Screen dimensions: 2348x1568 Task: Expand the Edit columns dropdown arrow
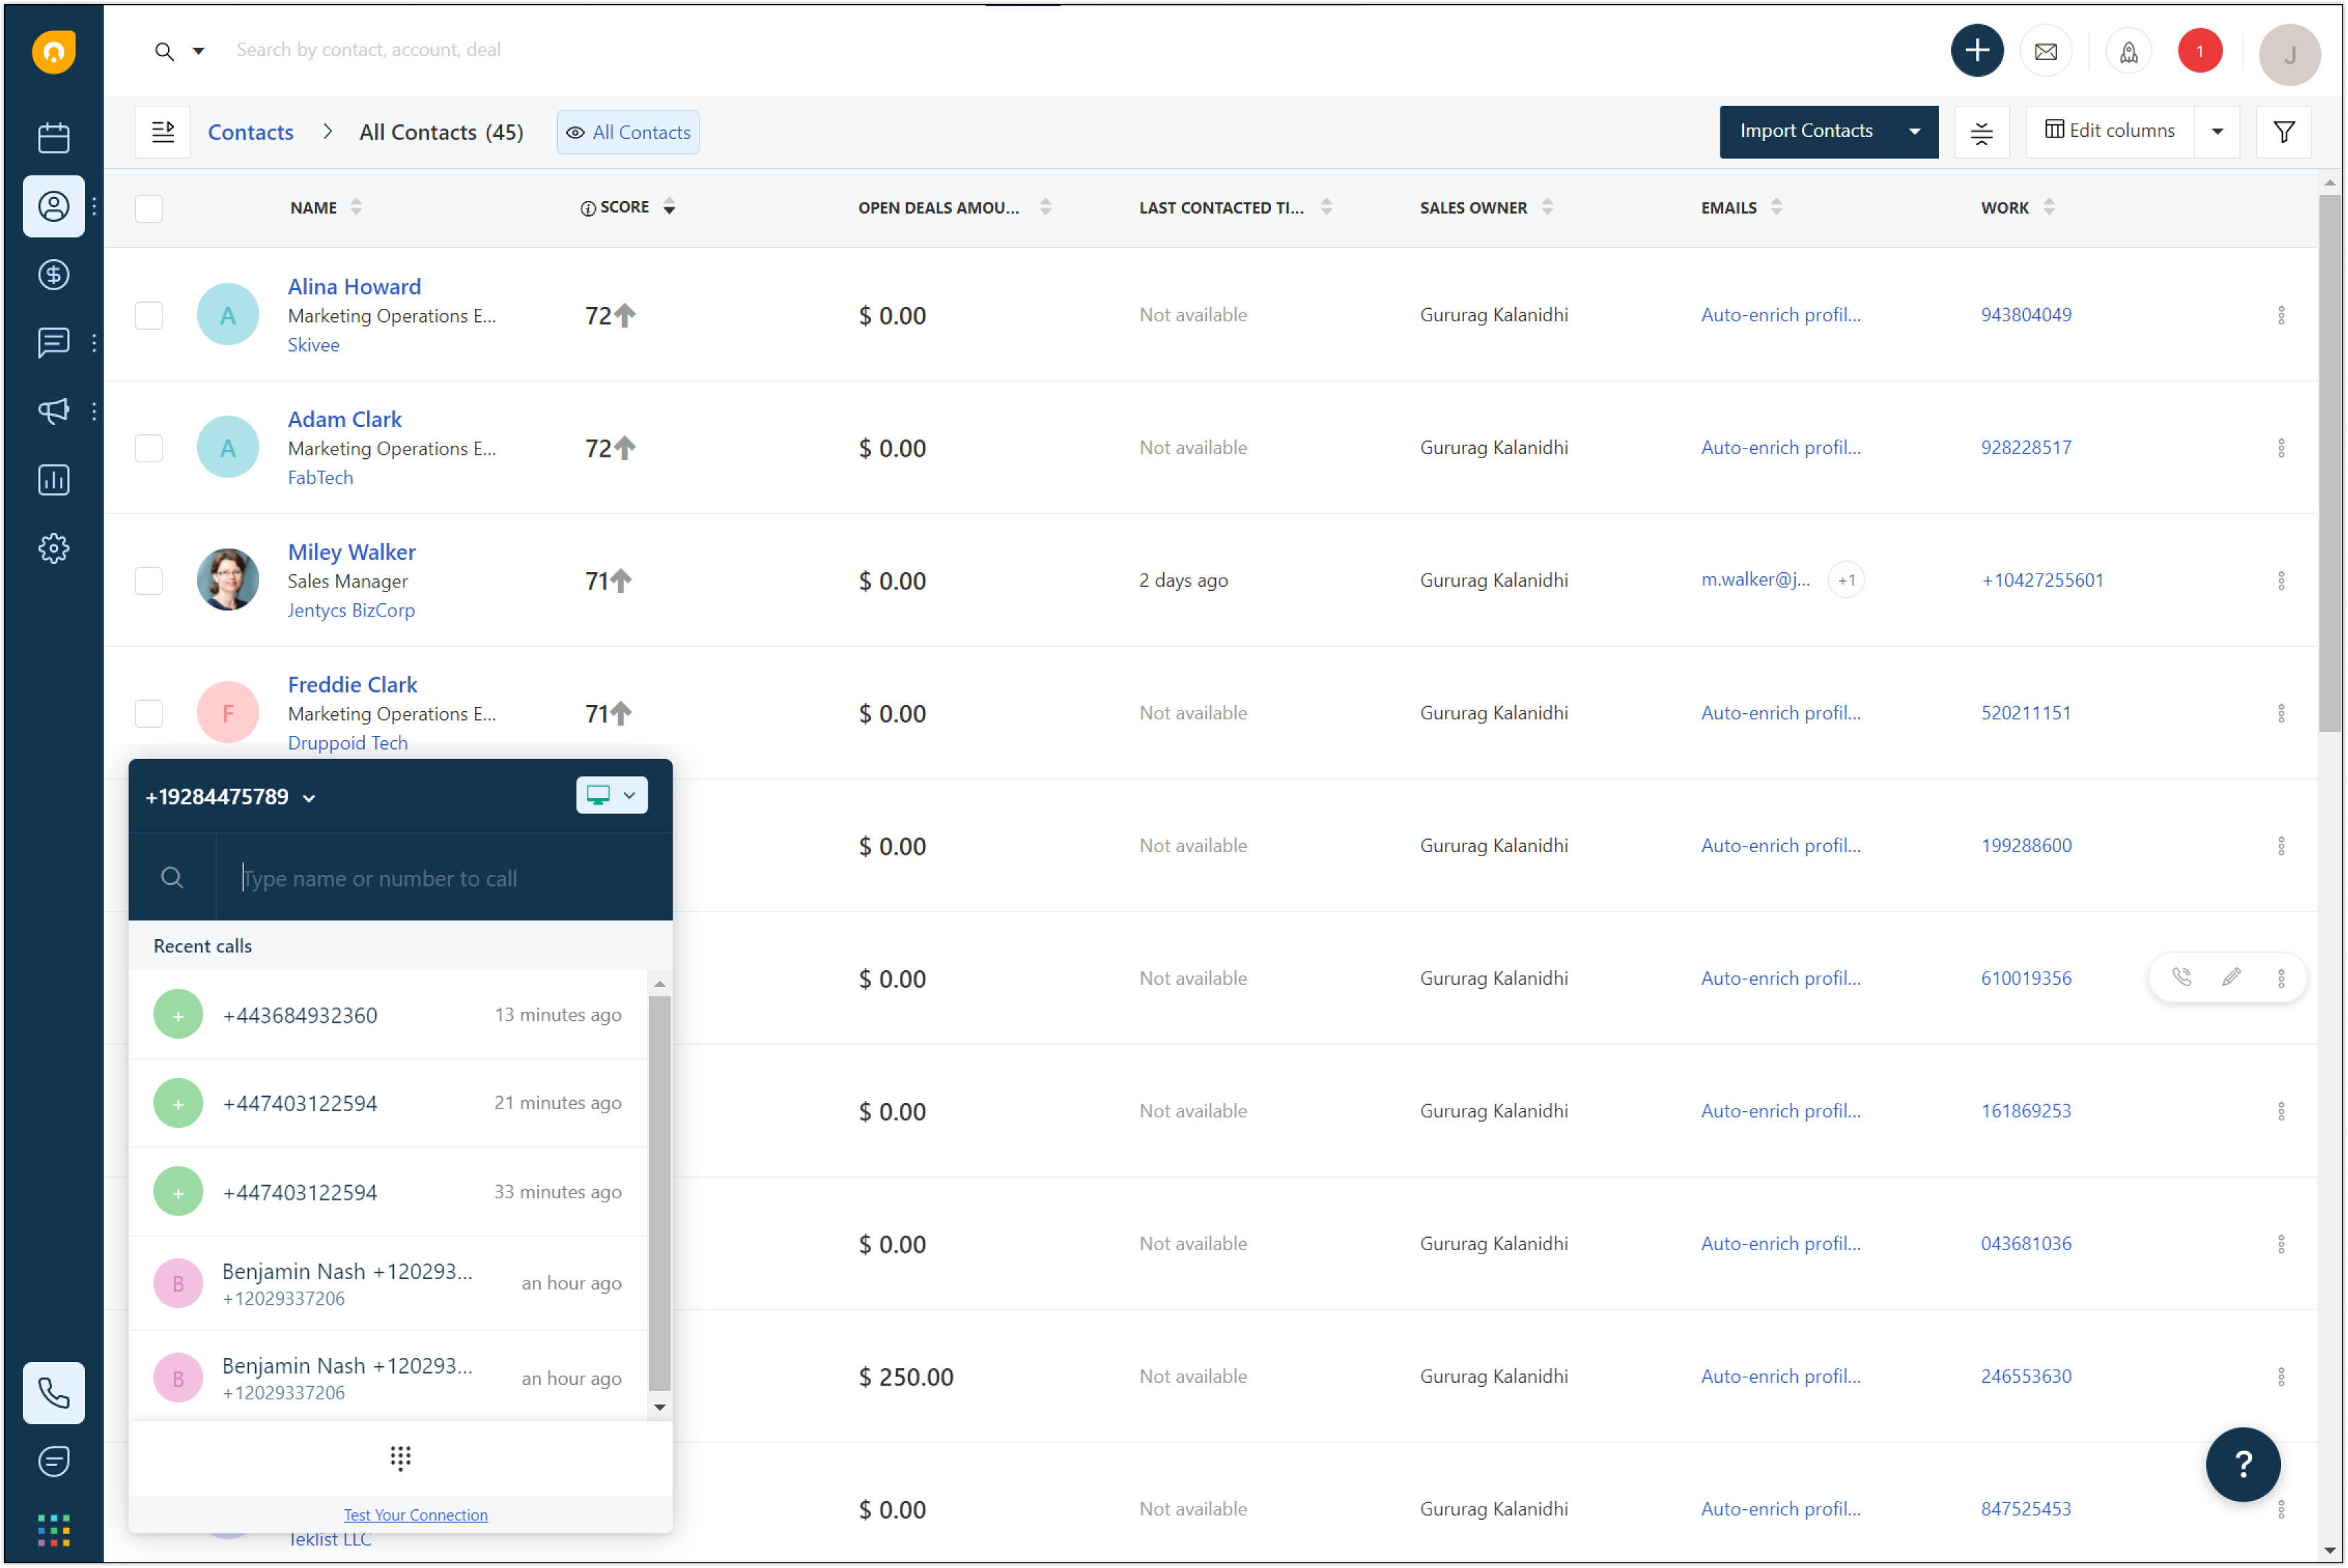pos(2217,131)
